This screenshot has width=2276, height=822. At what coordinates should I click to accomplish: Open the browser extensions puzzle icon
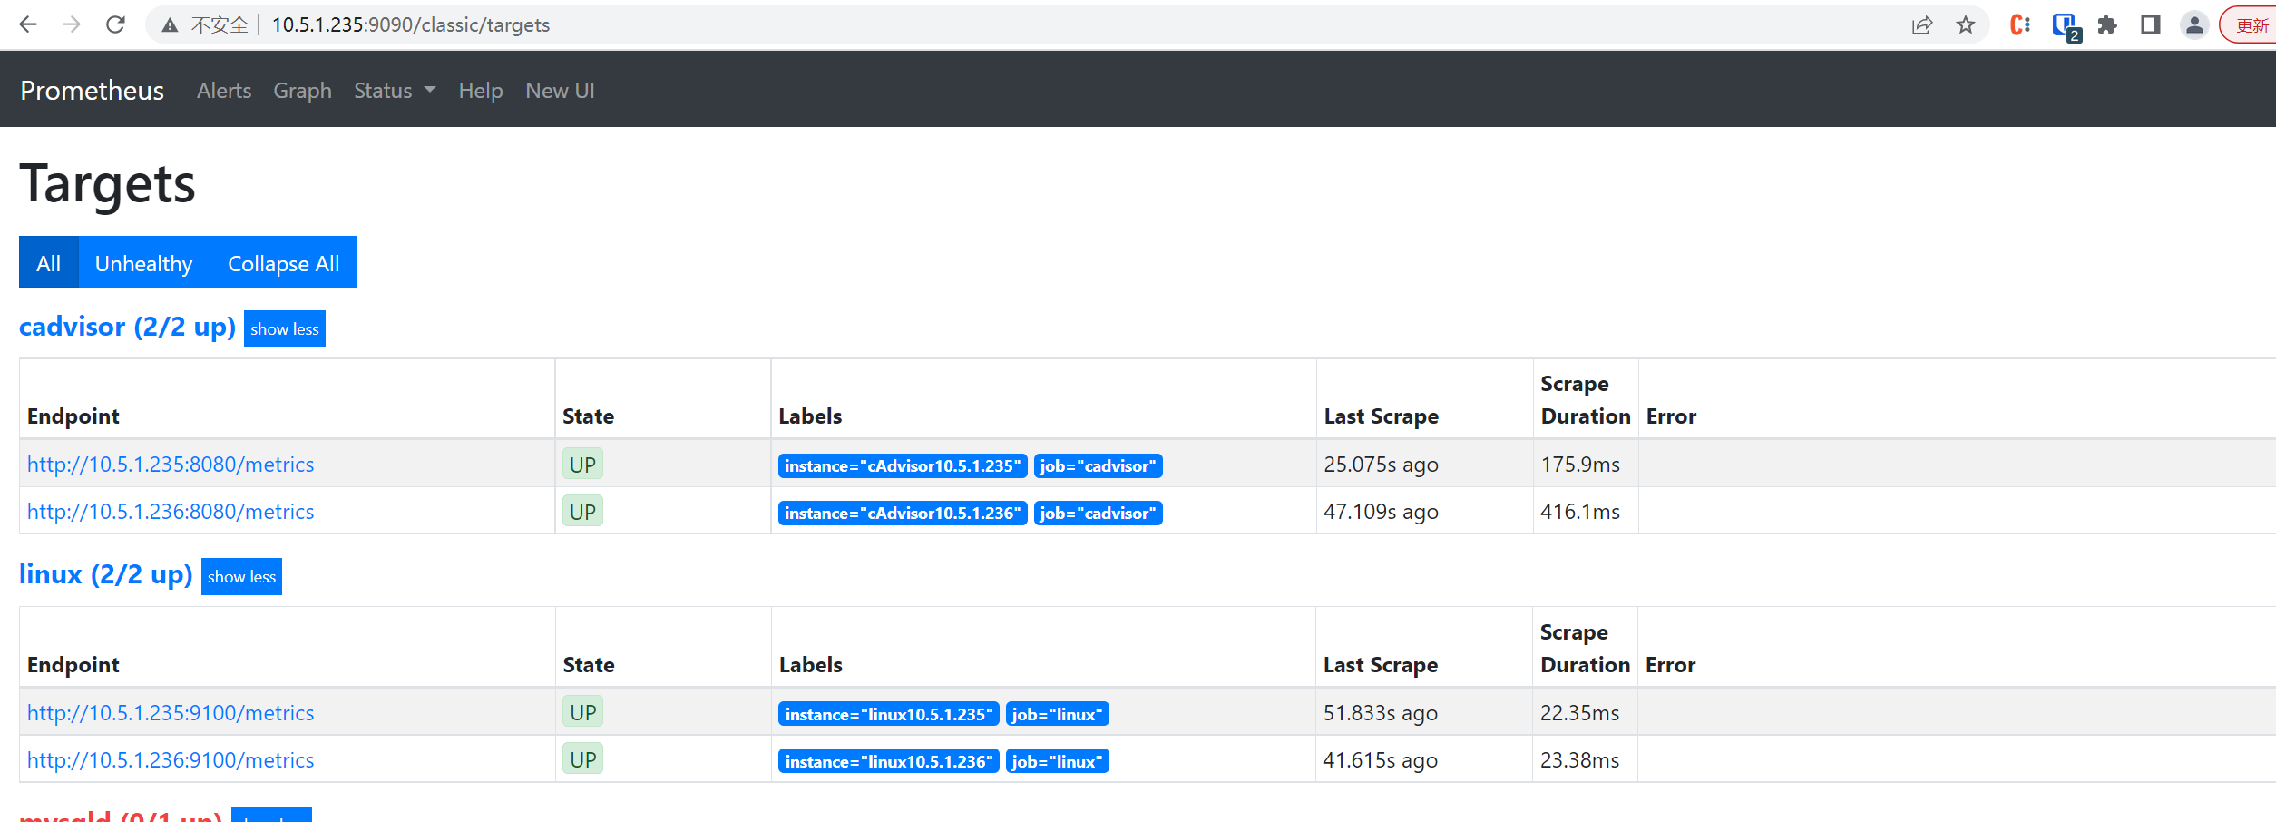2107,24
